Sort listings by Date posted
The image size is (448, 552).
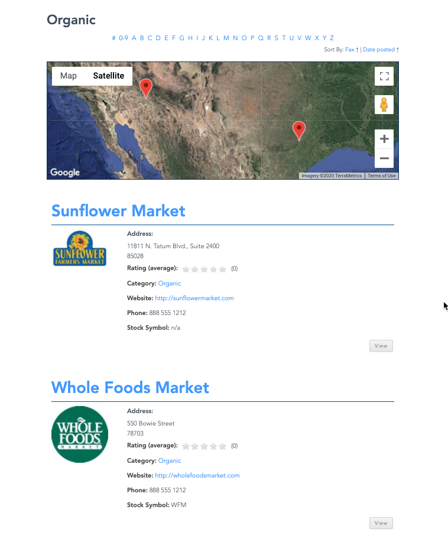click(x=379, y=50)
